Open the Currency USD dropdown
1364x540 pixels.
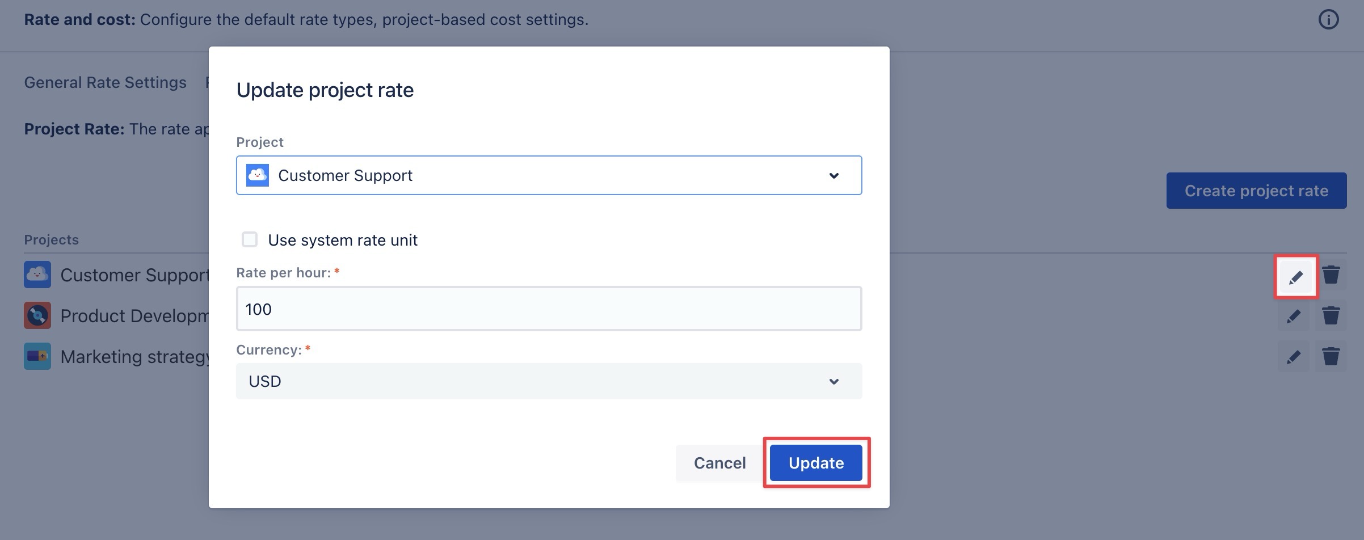(548, 381)
